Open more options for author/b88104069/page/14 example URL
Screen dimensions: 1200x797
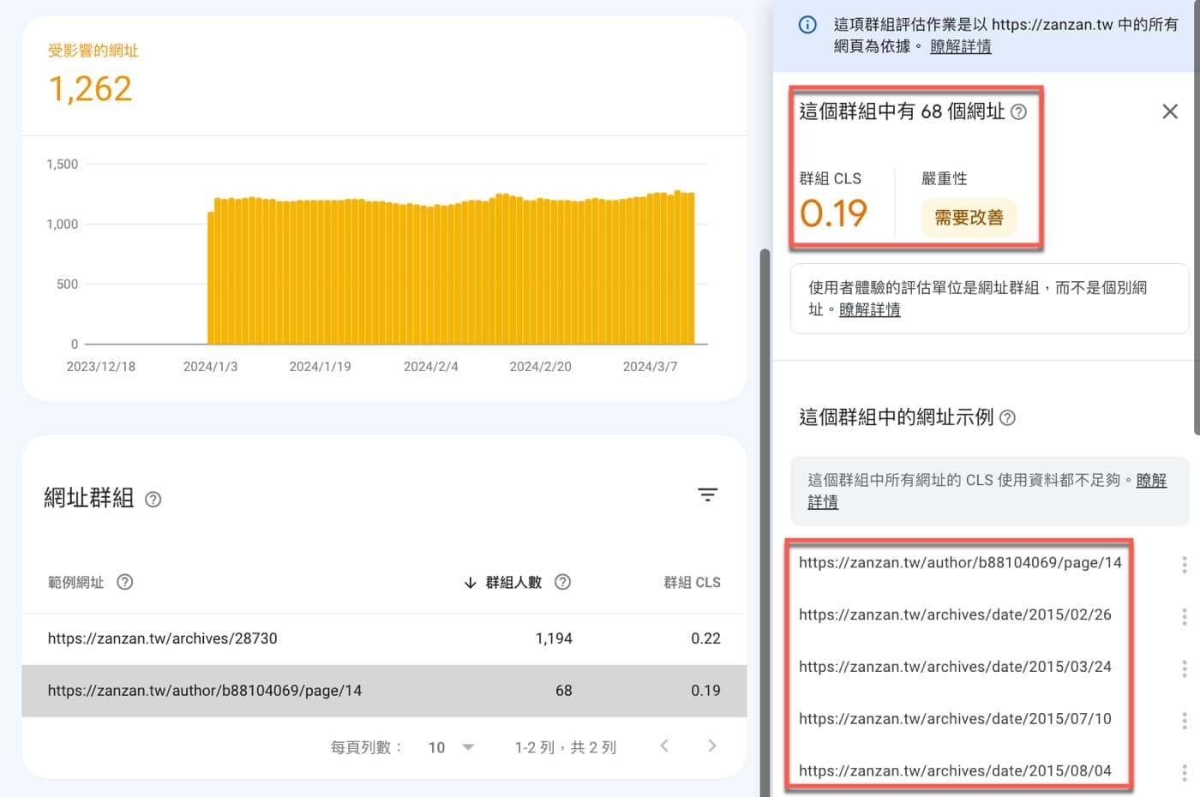pyautogui.click(x=1184, y=564)
